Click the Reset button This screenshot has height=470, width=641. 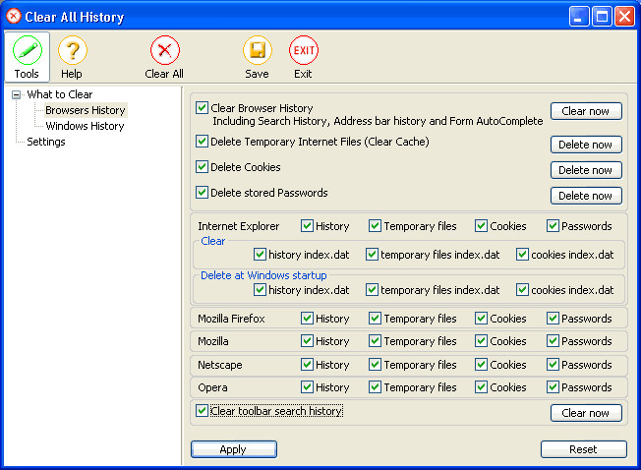(x=583, y=449)
